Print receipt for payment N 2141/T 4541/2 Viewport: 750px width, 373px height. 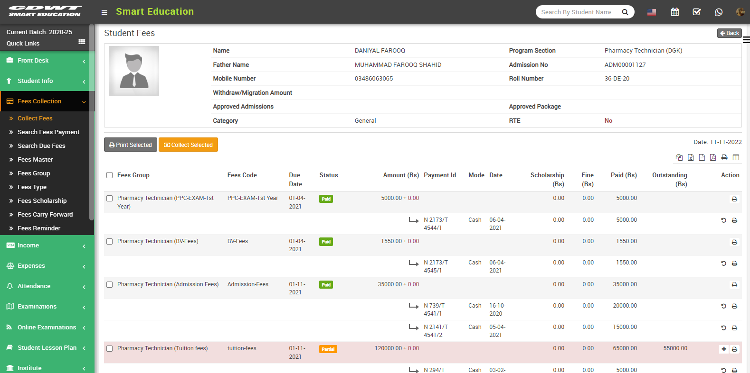point(734,328)
